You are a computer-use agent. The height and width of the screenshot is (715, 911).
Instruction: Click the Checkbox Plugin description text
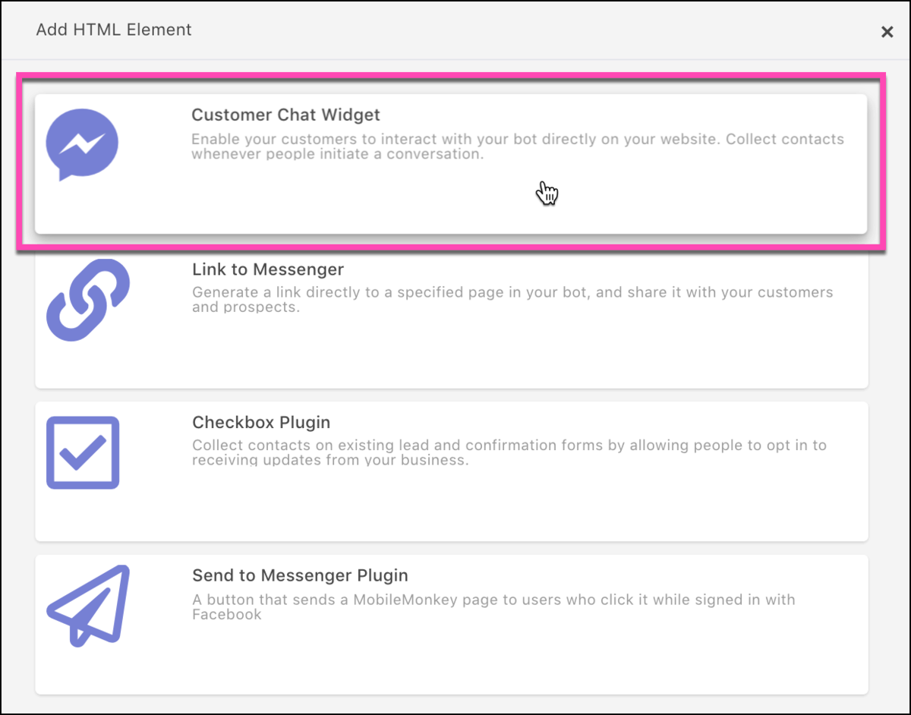coord(509,453)
